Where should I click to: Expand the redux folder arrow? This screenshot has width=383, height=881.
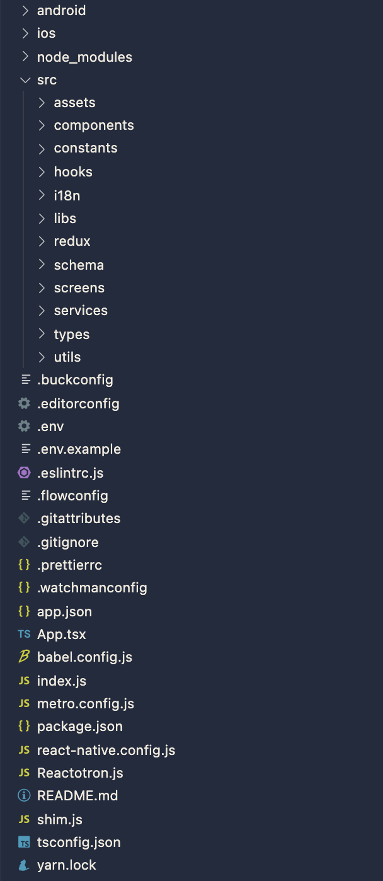(42, 241)
